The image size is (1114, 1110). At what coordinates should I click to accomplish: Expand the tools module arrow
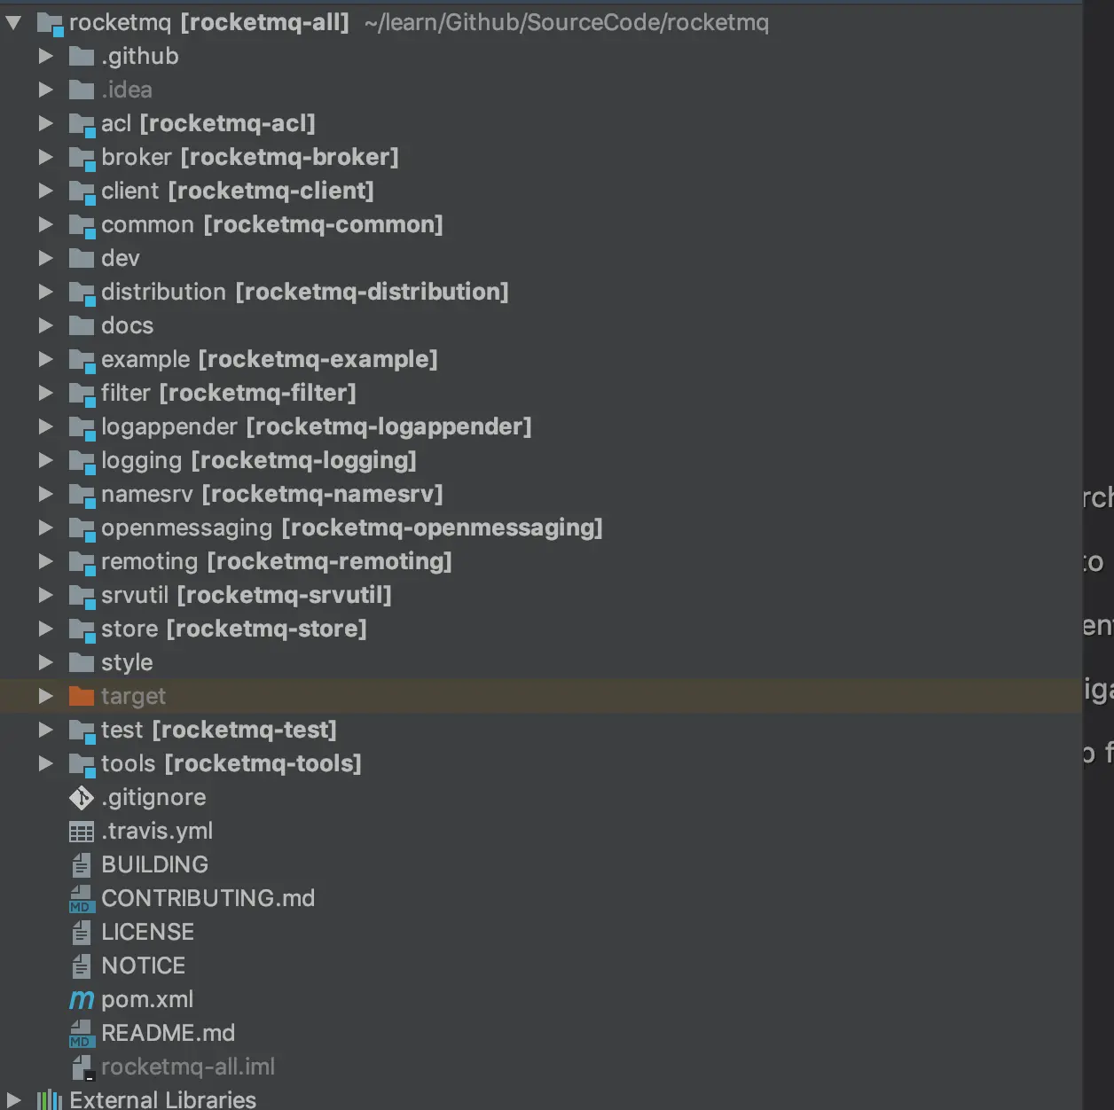[46, 763]
